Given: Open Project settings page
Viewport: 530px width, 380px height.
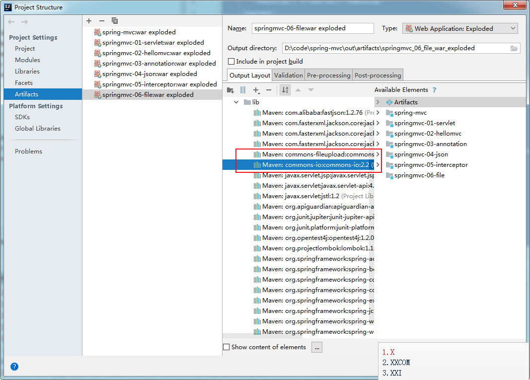Looking at the screenshot, I should (25, 49).
